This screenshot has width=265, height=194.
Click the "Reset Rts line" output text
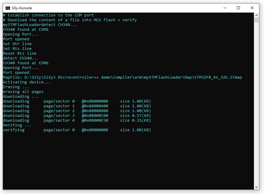coord(19,54)
